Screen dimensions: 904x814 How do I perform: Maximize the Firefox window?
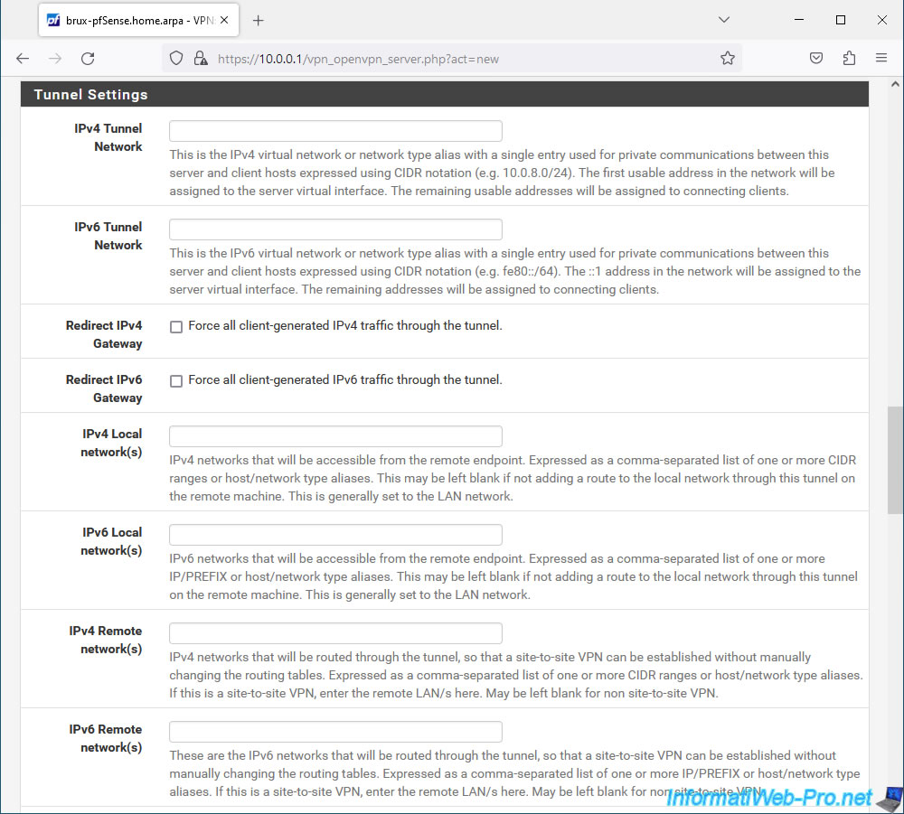841,20
